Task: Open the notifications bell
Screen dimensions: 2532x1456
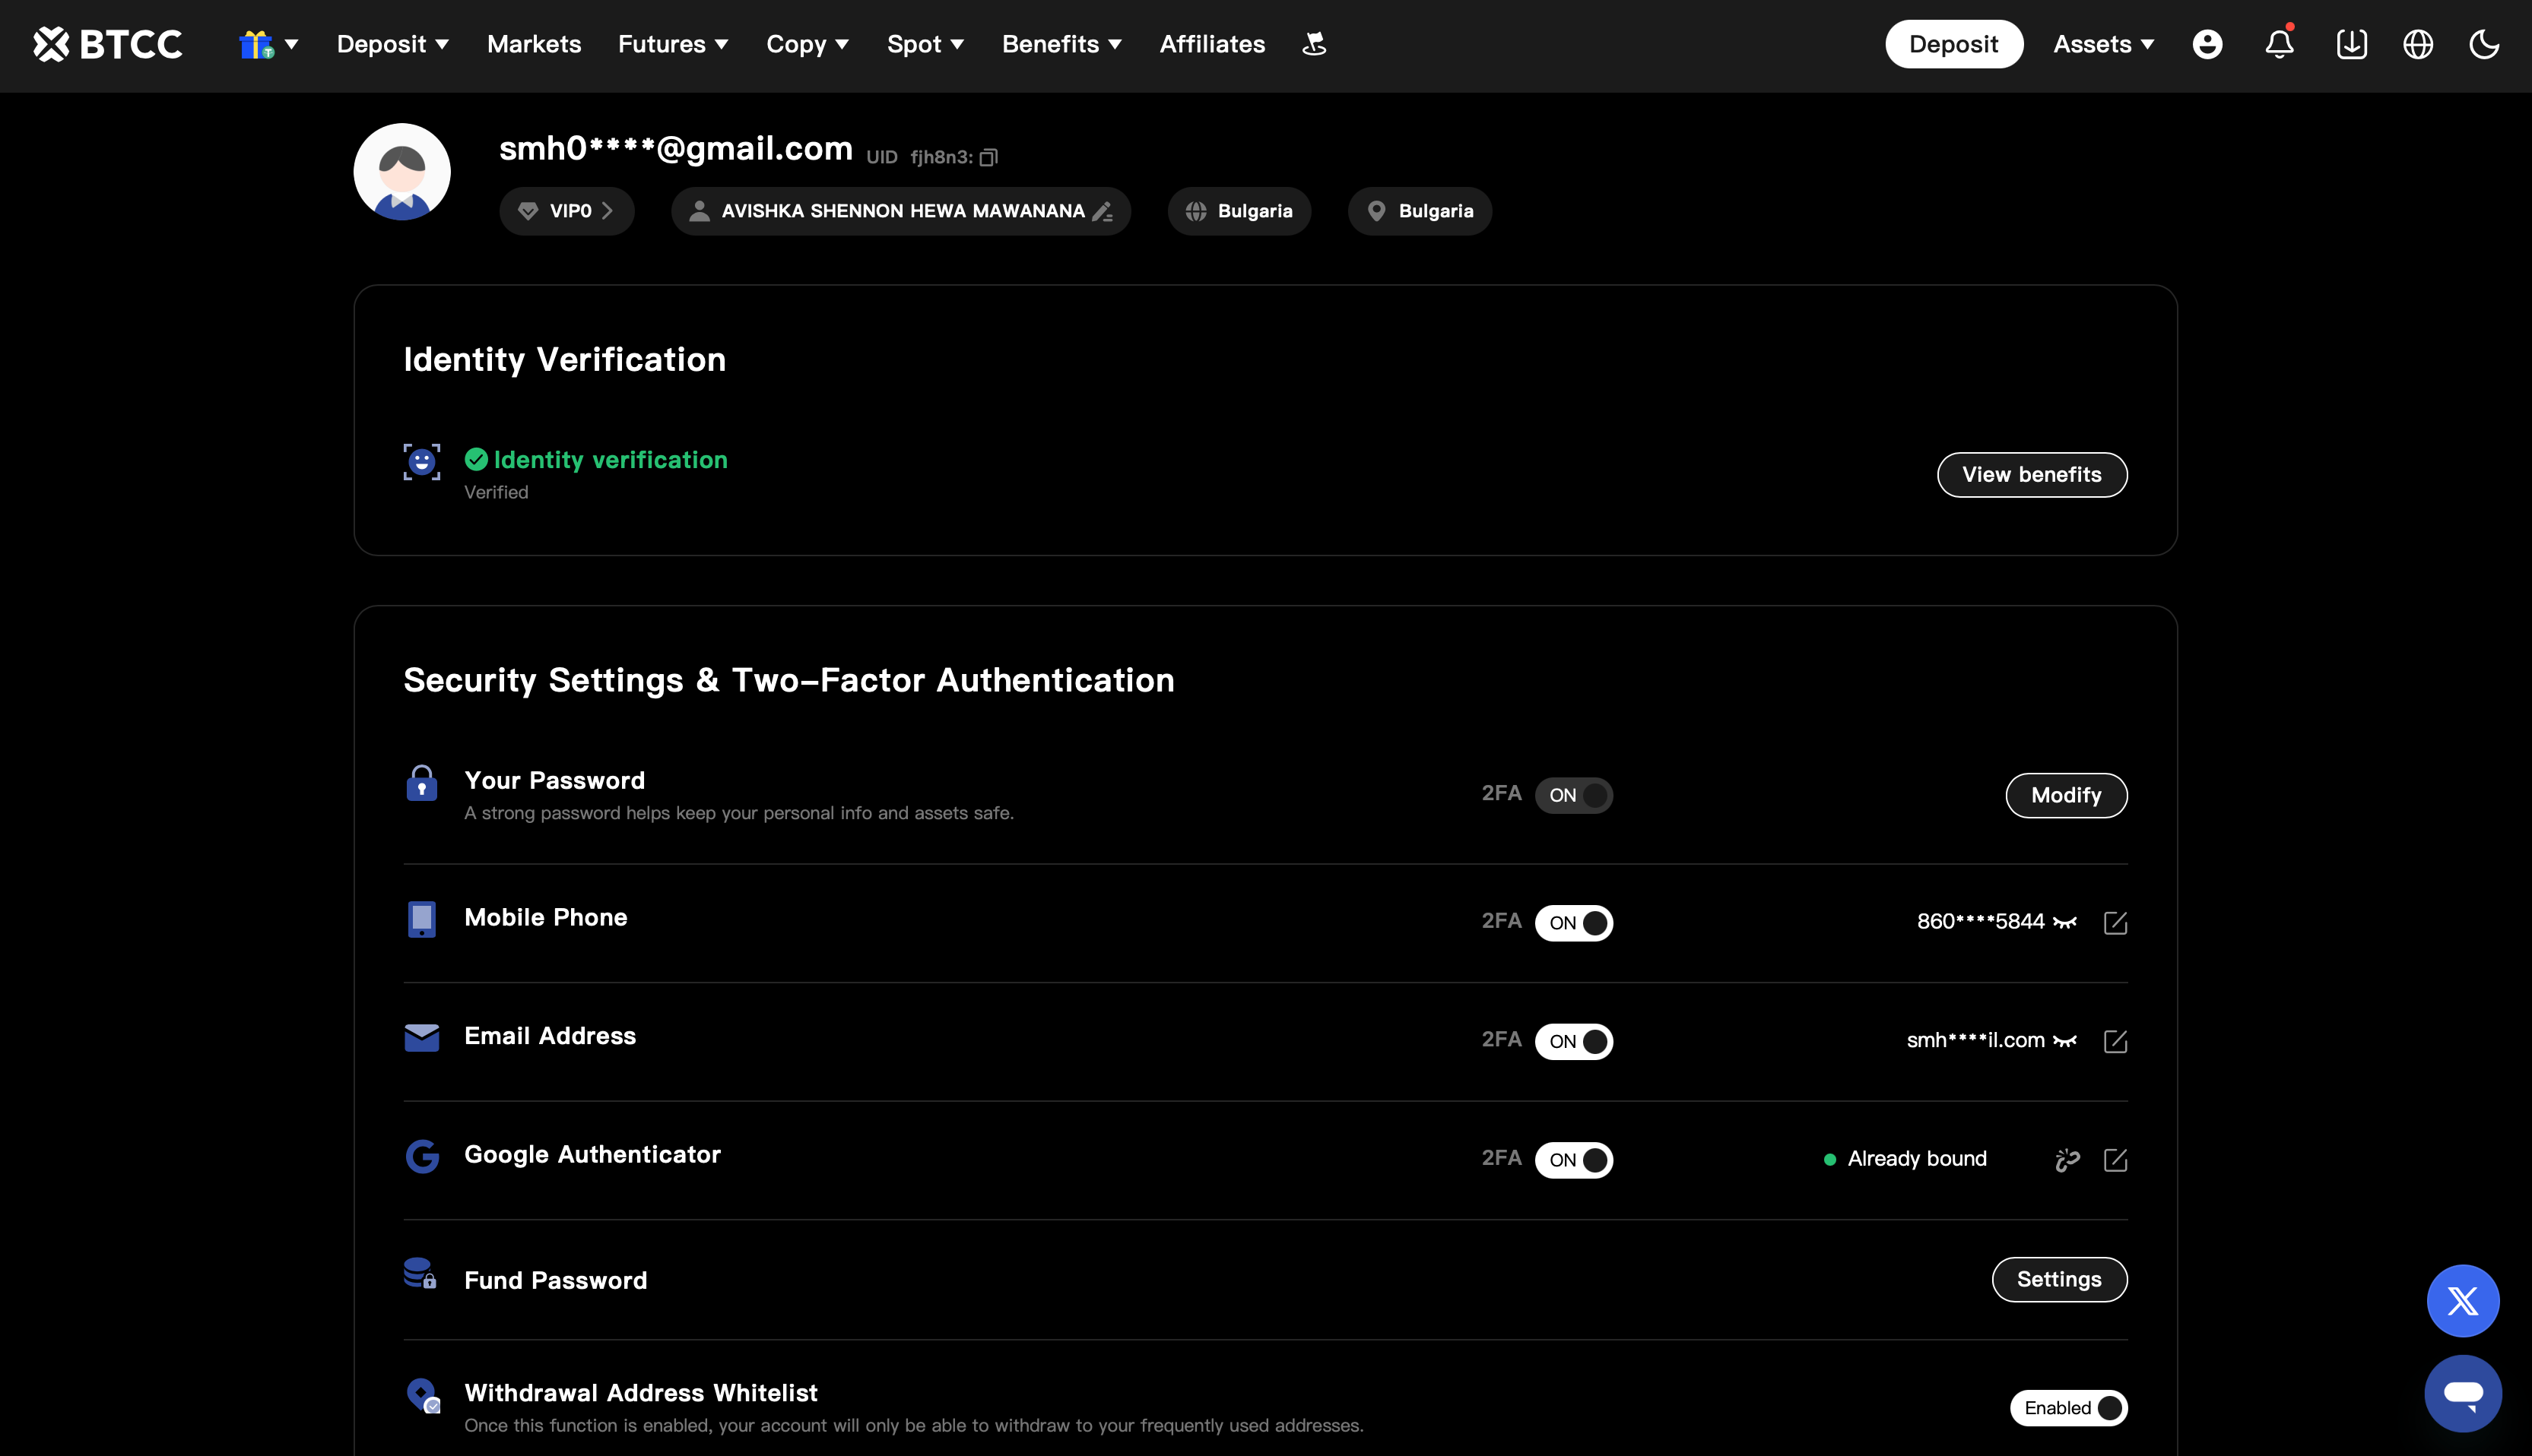Action: pos(2280,44)
